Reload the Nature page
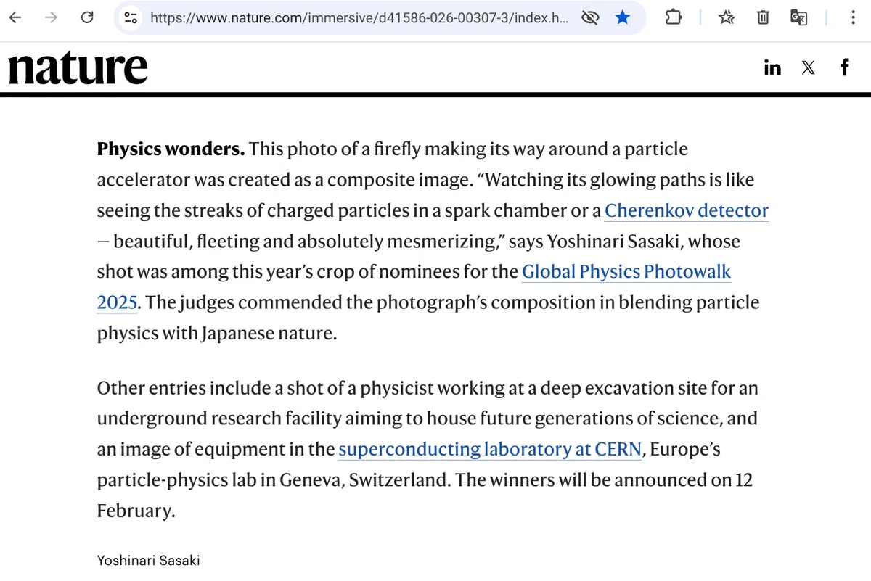871x581 pixels. click(x=87, y=17)
